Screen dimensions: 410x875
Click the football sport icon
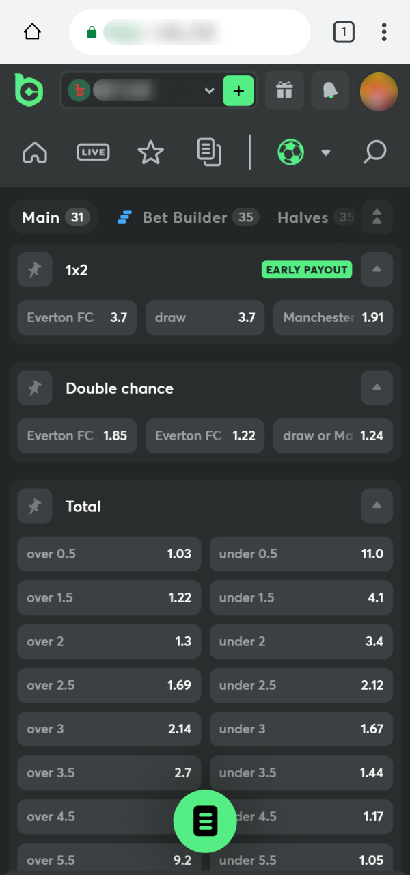[290, 152]
